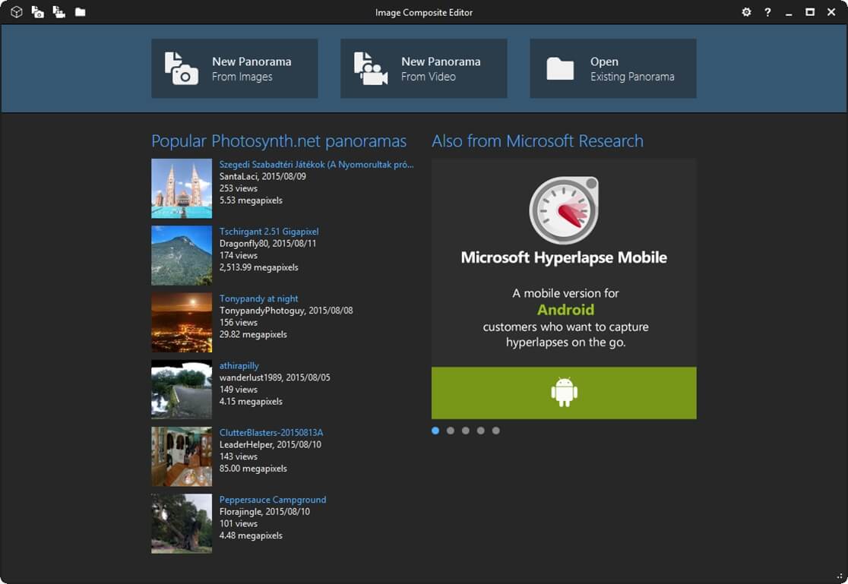Click title bar Open Panorama folder icon

tap(80, 12)
